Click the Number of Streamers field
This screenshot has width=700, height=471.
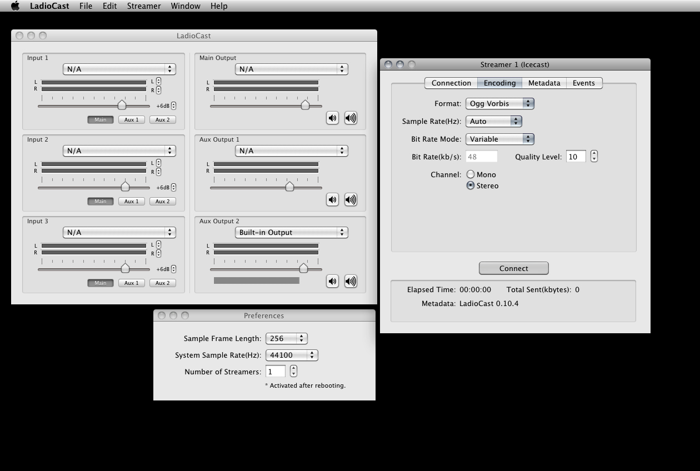[x=276, y=372]
